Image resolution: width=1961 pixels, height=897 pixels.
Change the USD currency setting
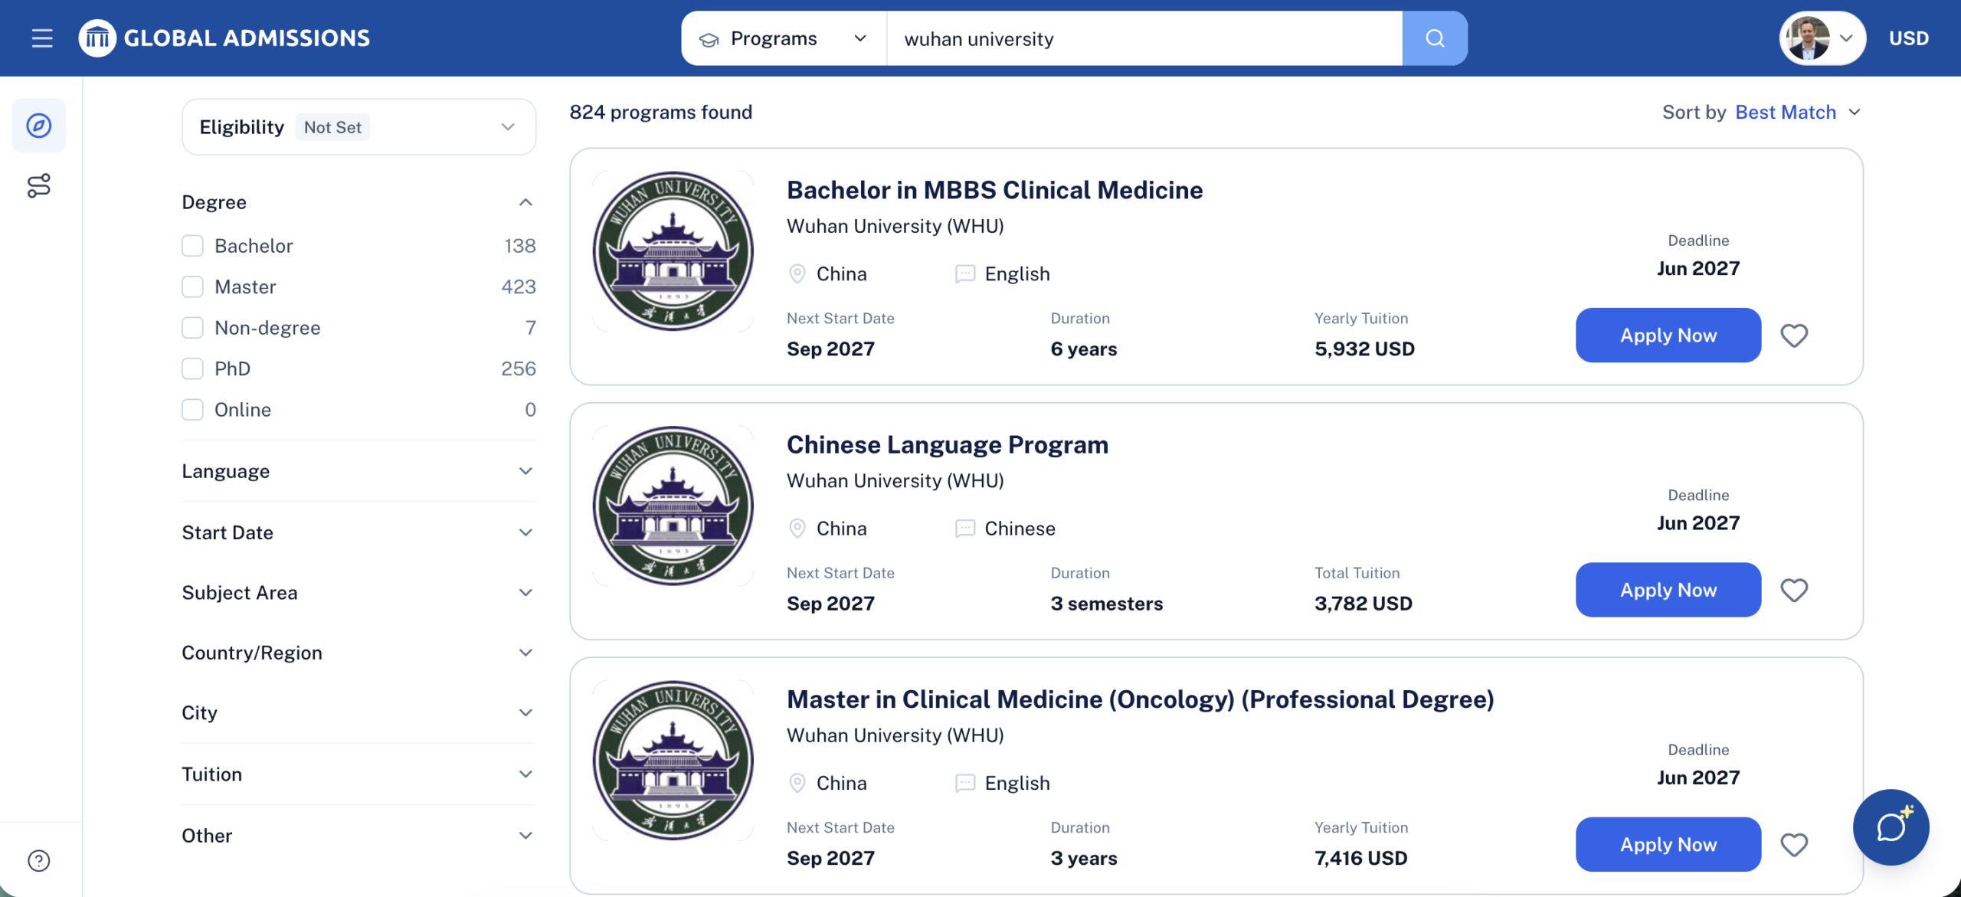click(1909, 38)
